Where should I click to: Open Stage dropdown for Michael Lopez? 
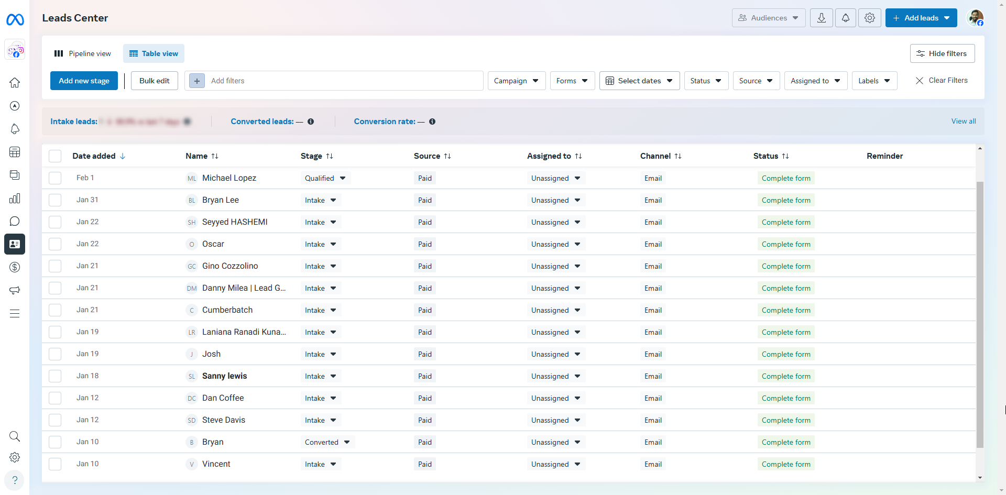[325, 178]
